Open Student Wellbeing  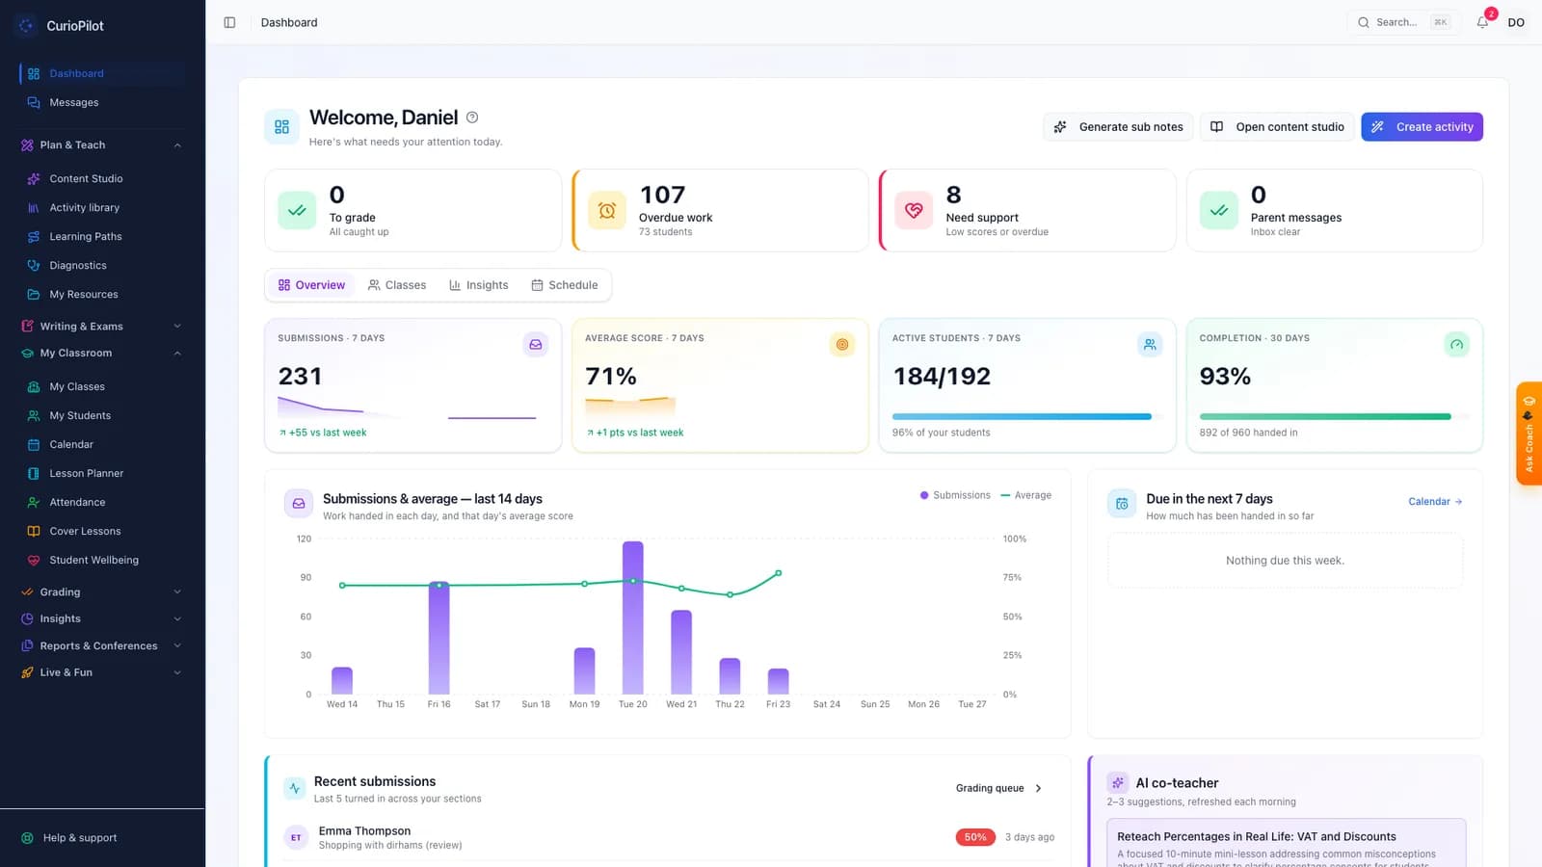click(102, 560)
